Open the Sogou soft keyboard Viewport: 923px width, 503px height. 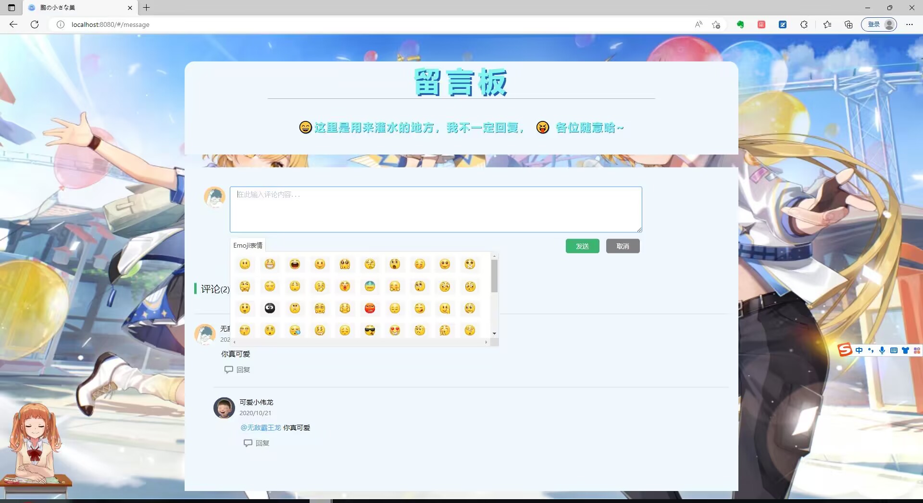coord(893,350)
